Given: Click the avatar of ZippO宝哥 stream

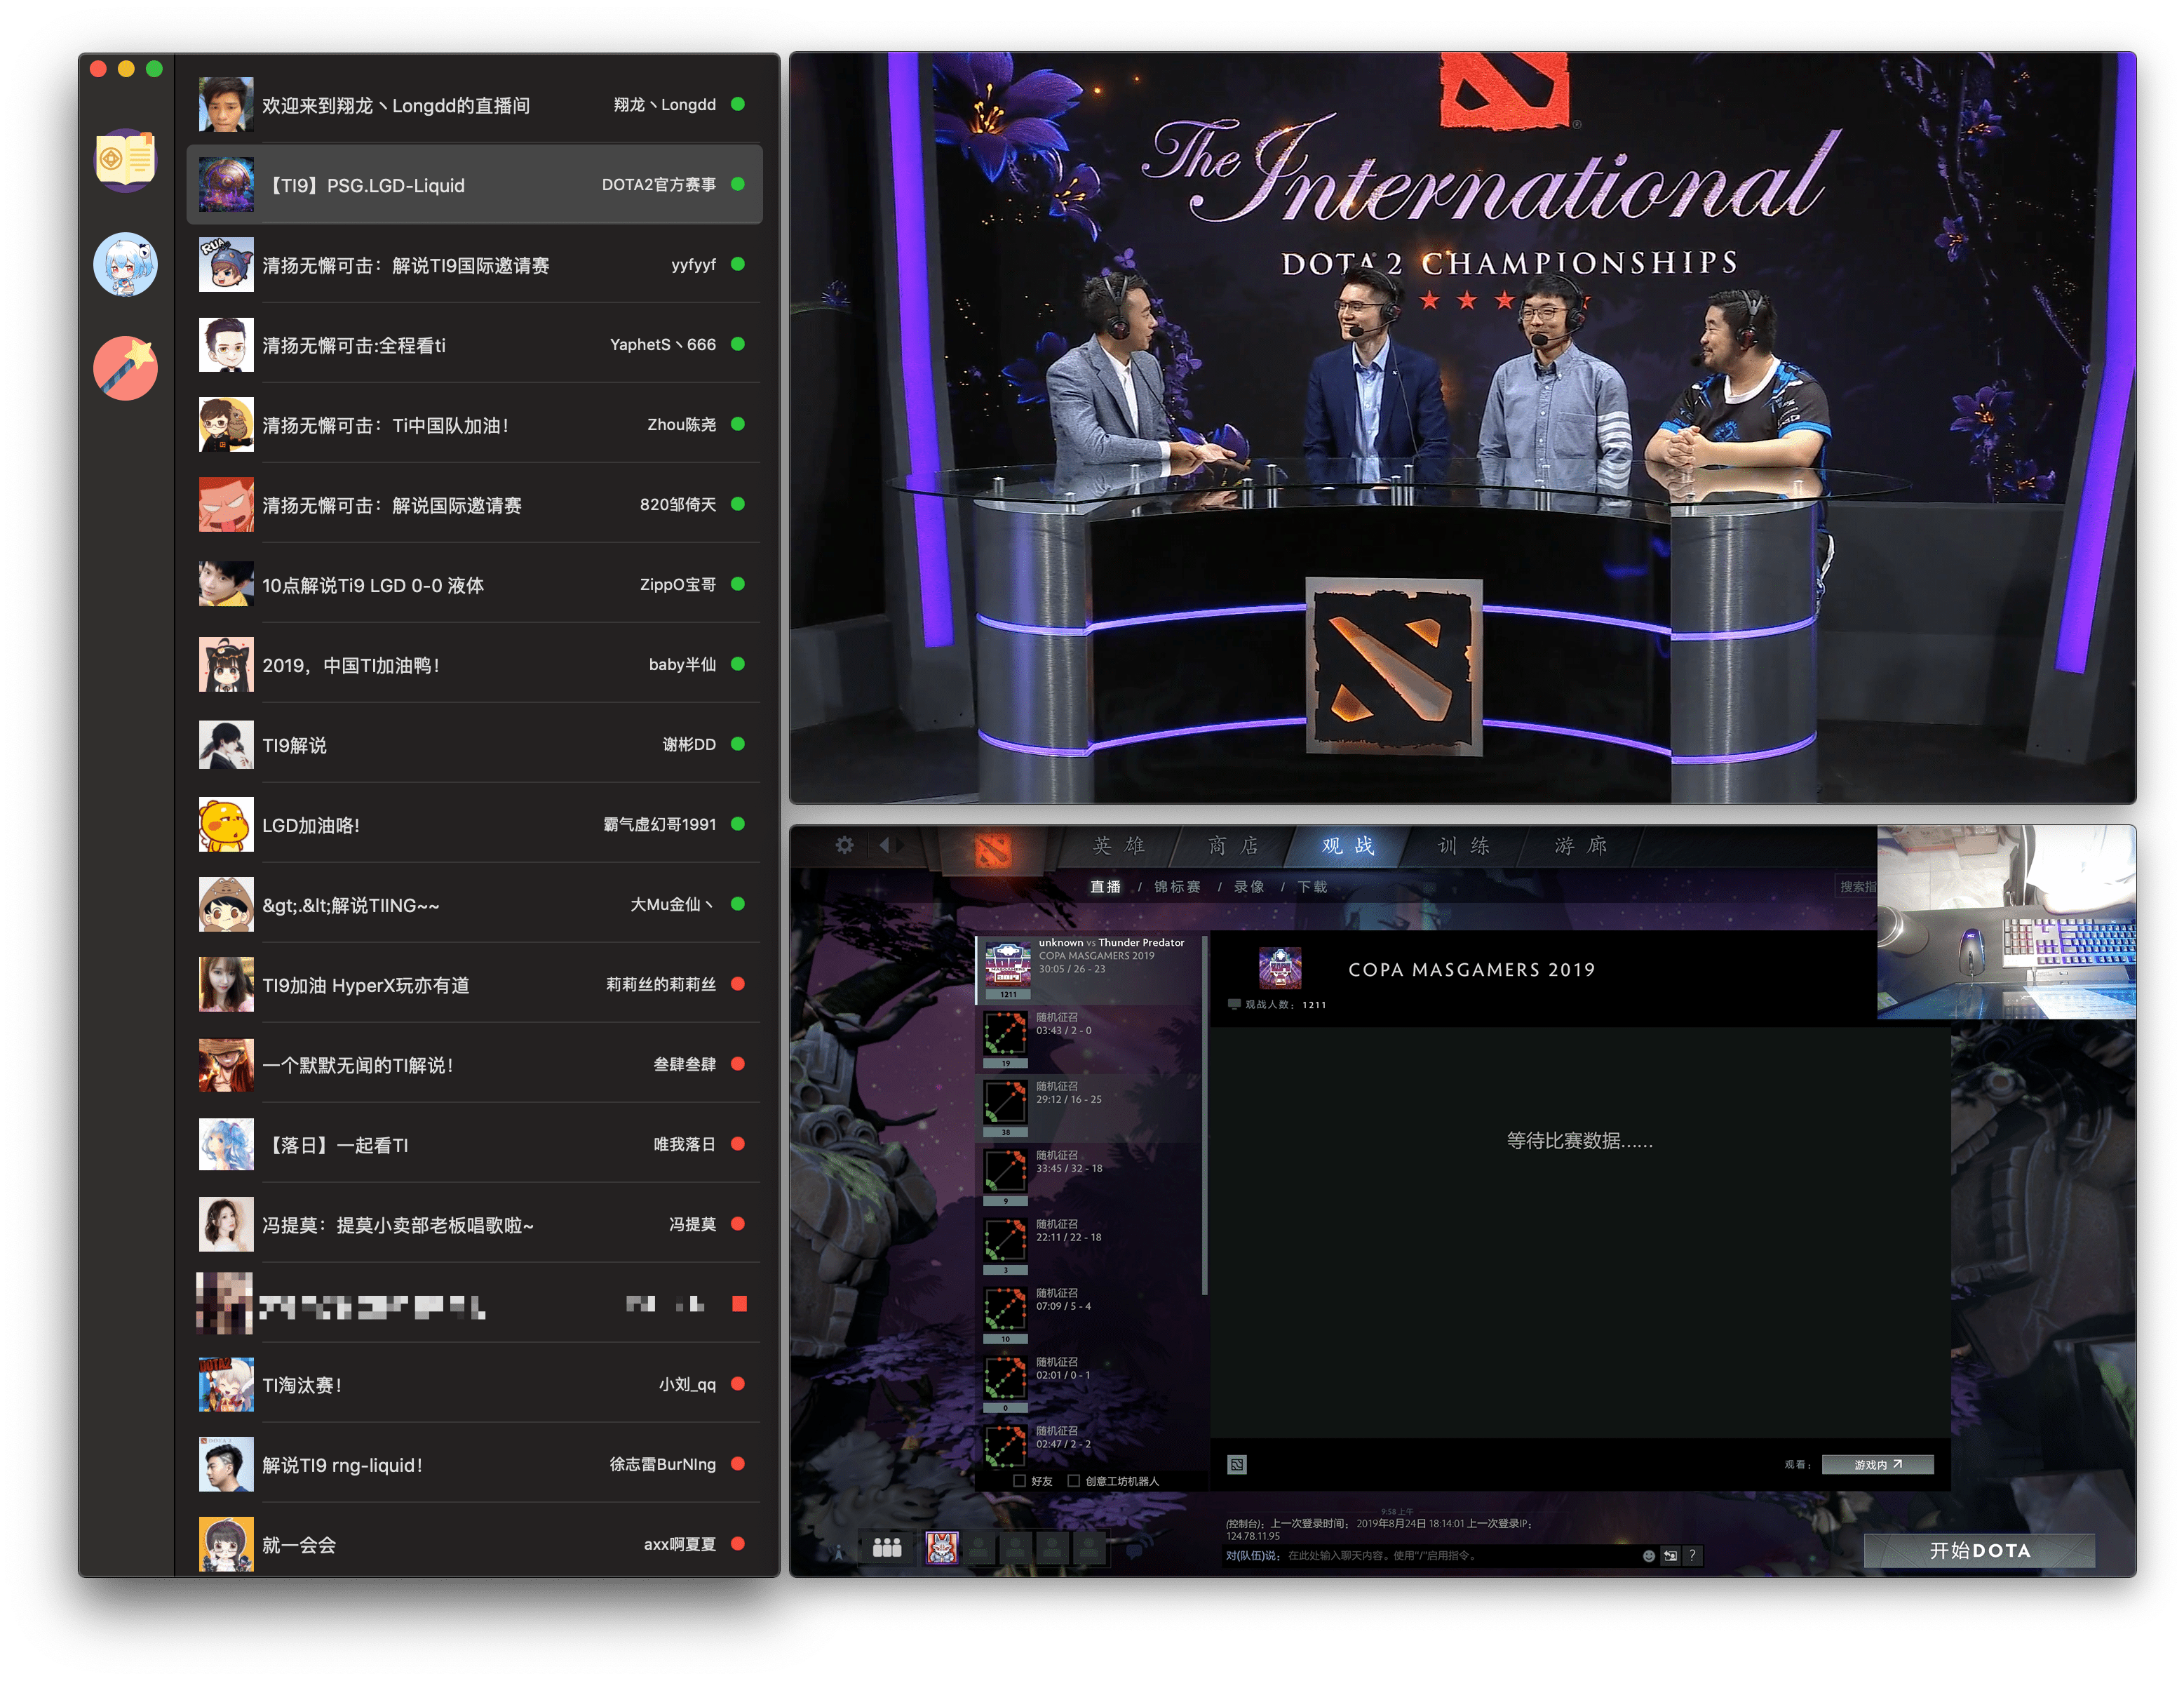Looking at the screenshot, I should 226,584.
